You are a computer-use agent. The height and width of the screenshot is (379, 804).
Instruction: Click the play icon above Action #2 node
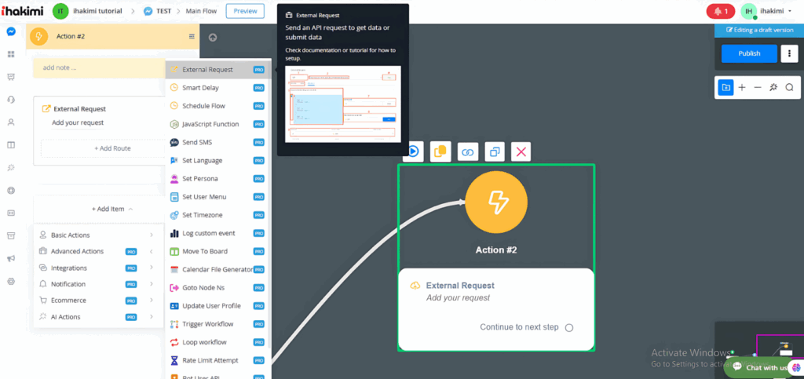[x=413, y=151]
